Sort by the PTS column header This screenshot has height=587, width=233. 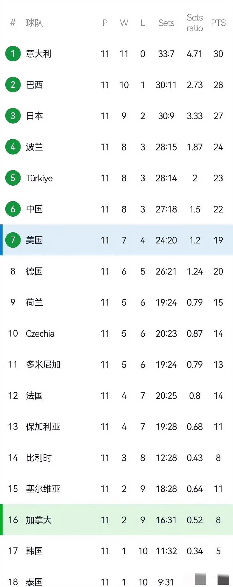pos(218,23)
